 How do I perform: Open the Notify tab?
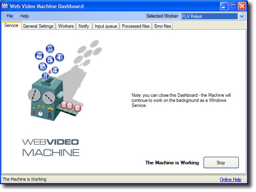click(x=84, y=26)
